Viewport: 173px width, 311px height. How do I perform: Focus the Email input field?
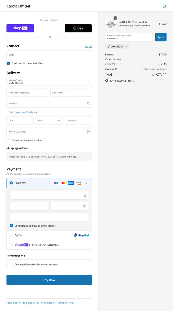[49, 55]
